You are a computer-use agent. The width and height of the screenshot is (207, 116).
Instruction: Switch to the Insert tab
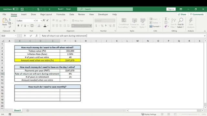pyautogui.click(x=24, y=15)
